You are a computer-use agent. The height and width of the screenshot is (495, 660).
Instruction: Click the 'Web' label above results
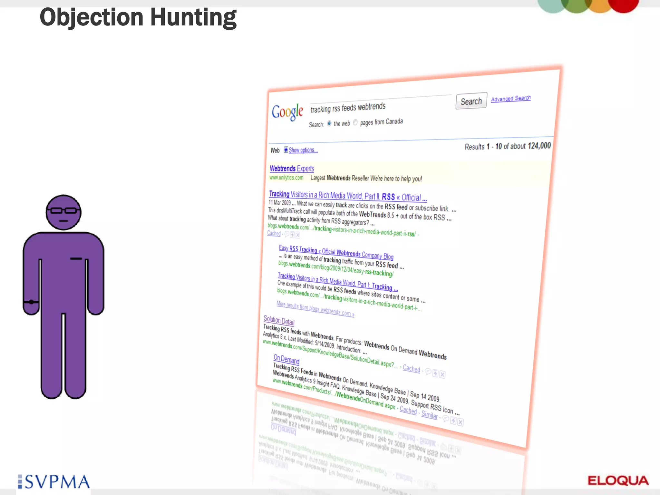(x=275, y=150)
